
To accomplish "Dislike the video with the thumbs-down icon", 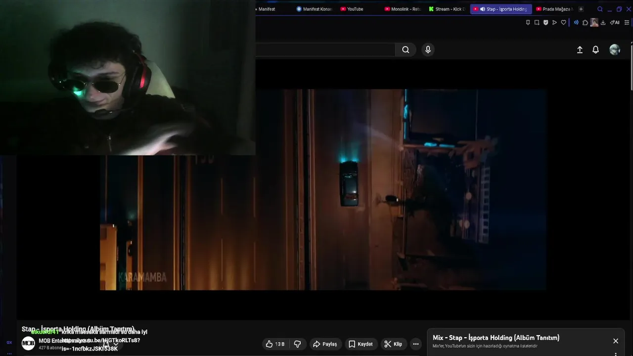I will [297, 344].
